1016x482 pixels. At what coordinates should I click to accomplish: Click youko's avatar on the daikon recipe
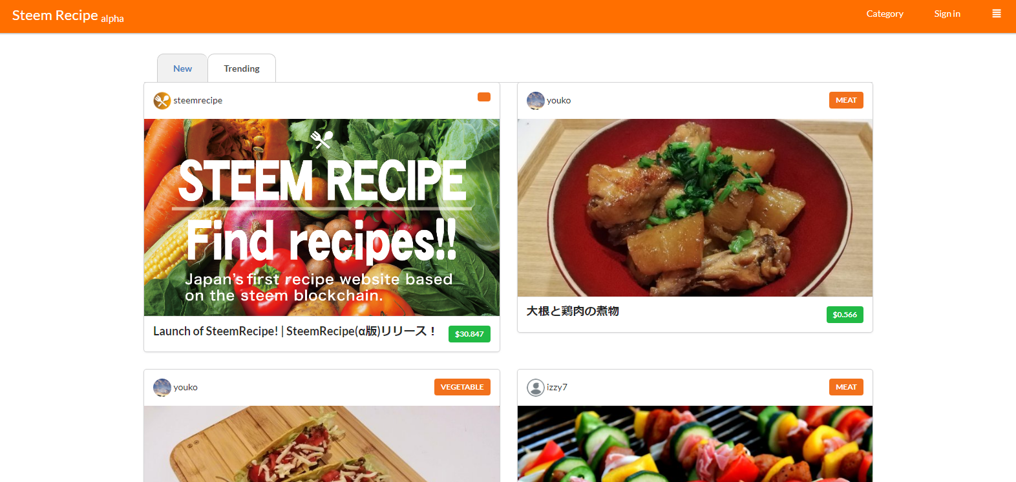pos(536,101)
